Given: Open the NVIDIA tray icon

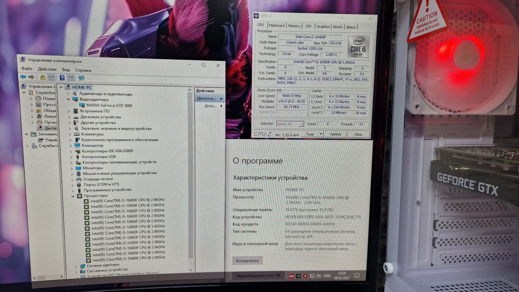Looking at the screenshot, I should (298, 276).
